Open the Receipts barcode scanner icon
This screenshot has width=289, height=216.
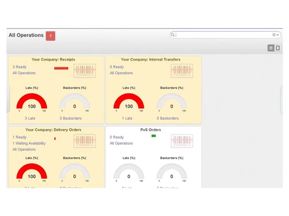coord(84,71)
